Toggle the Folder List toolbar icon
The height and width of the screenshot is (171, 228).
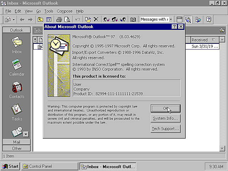(x=49, y=20)
